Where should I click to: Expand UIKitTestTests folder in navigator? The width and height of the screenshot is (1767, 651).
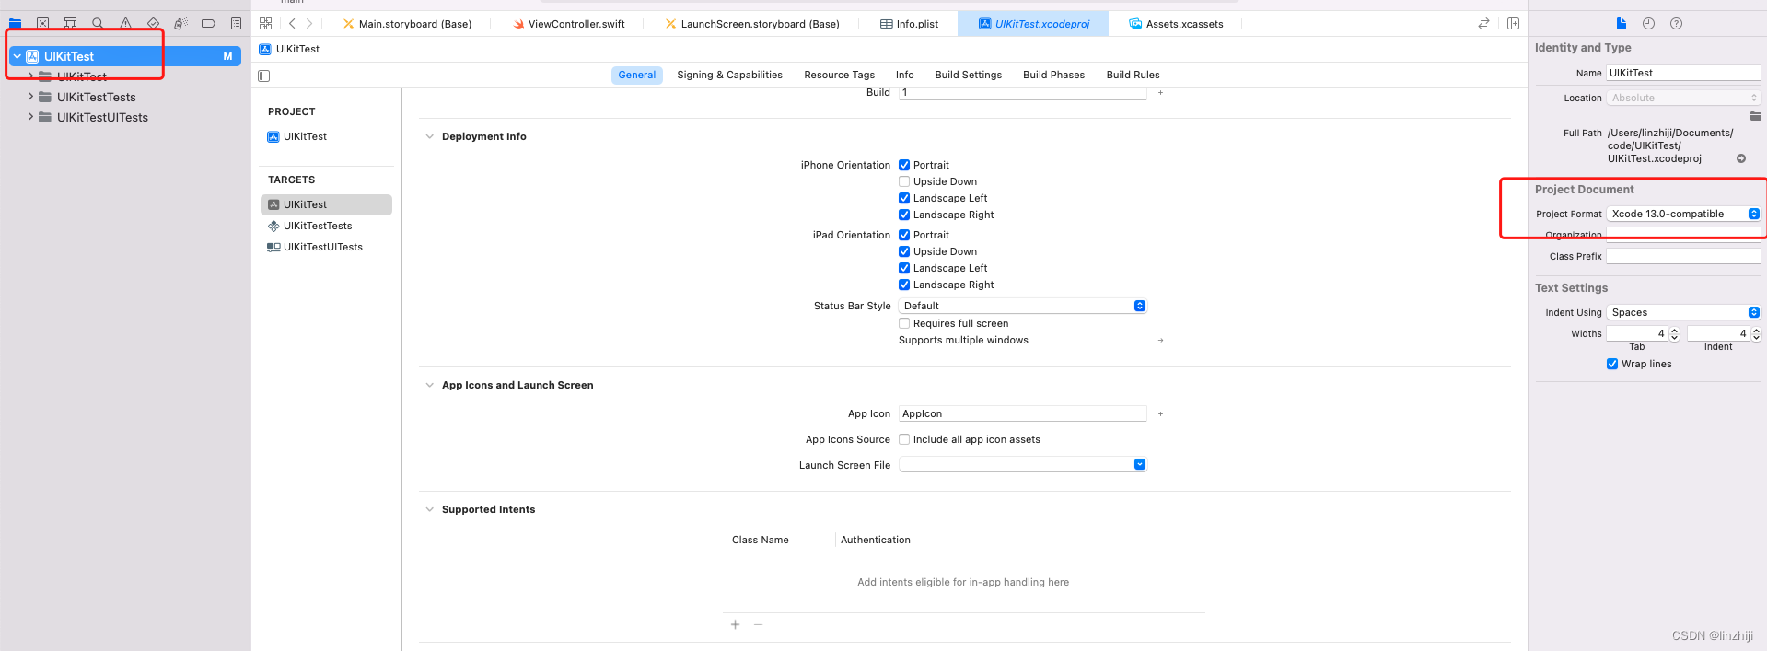click(x=30, y=96)
